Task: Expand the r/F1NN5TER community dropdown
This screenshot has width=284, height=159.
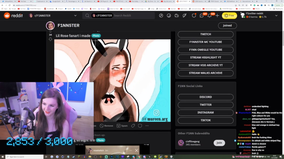Action: click(x=75, y=15)
